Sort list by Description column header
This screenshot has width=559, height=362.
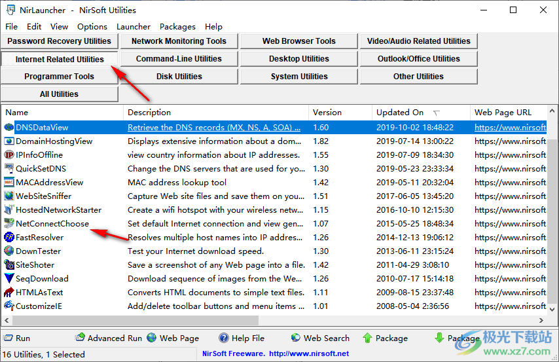click(x=216, y=113)
